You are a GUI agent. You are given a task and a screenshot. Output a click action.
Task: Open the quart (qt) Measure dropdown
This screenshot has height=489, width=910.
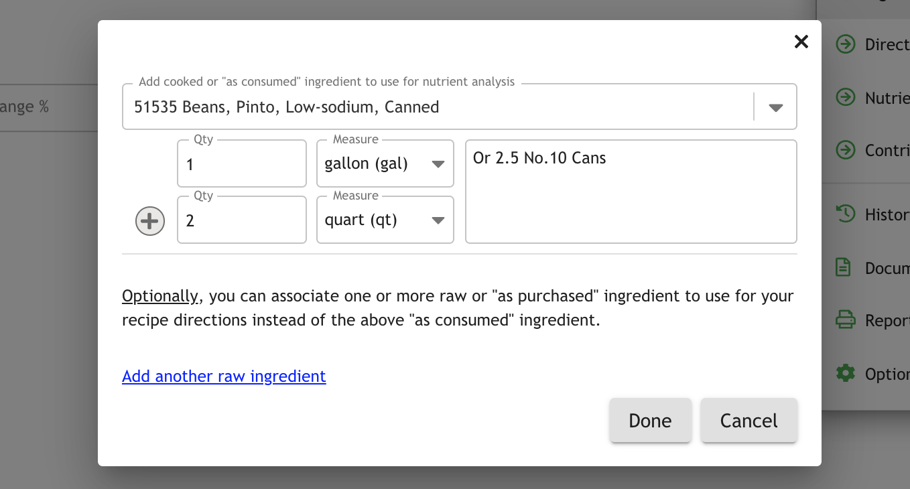click(x=385, y=220)
